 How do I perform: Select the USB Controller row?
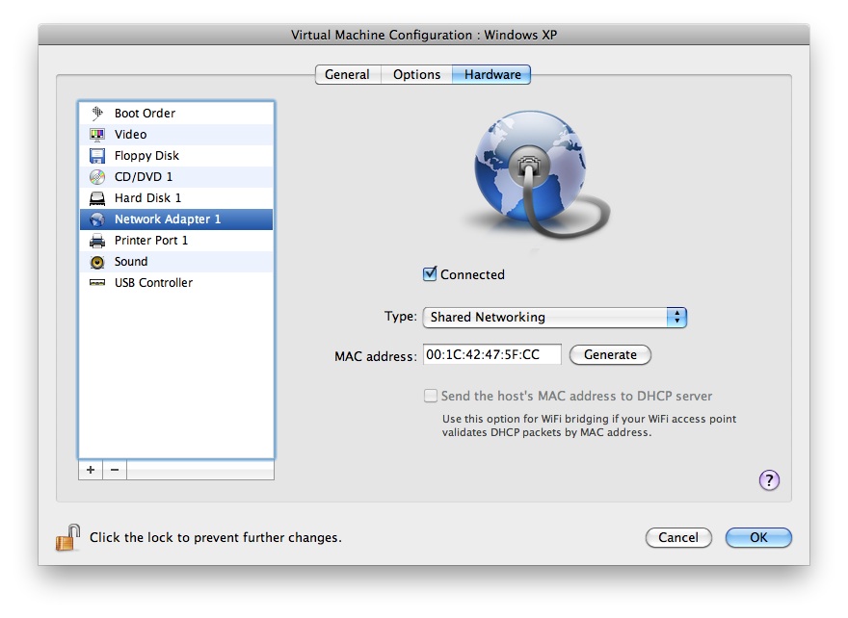(176, 283)
